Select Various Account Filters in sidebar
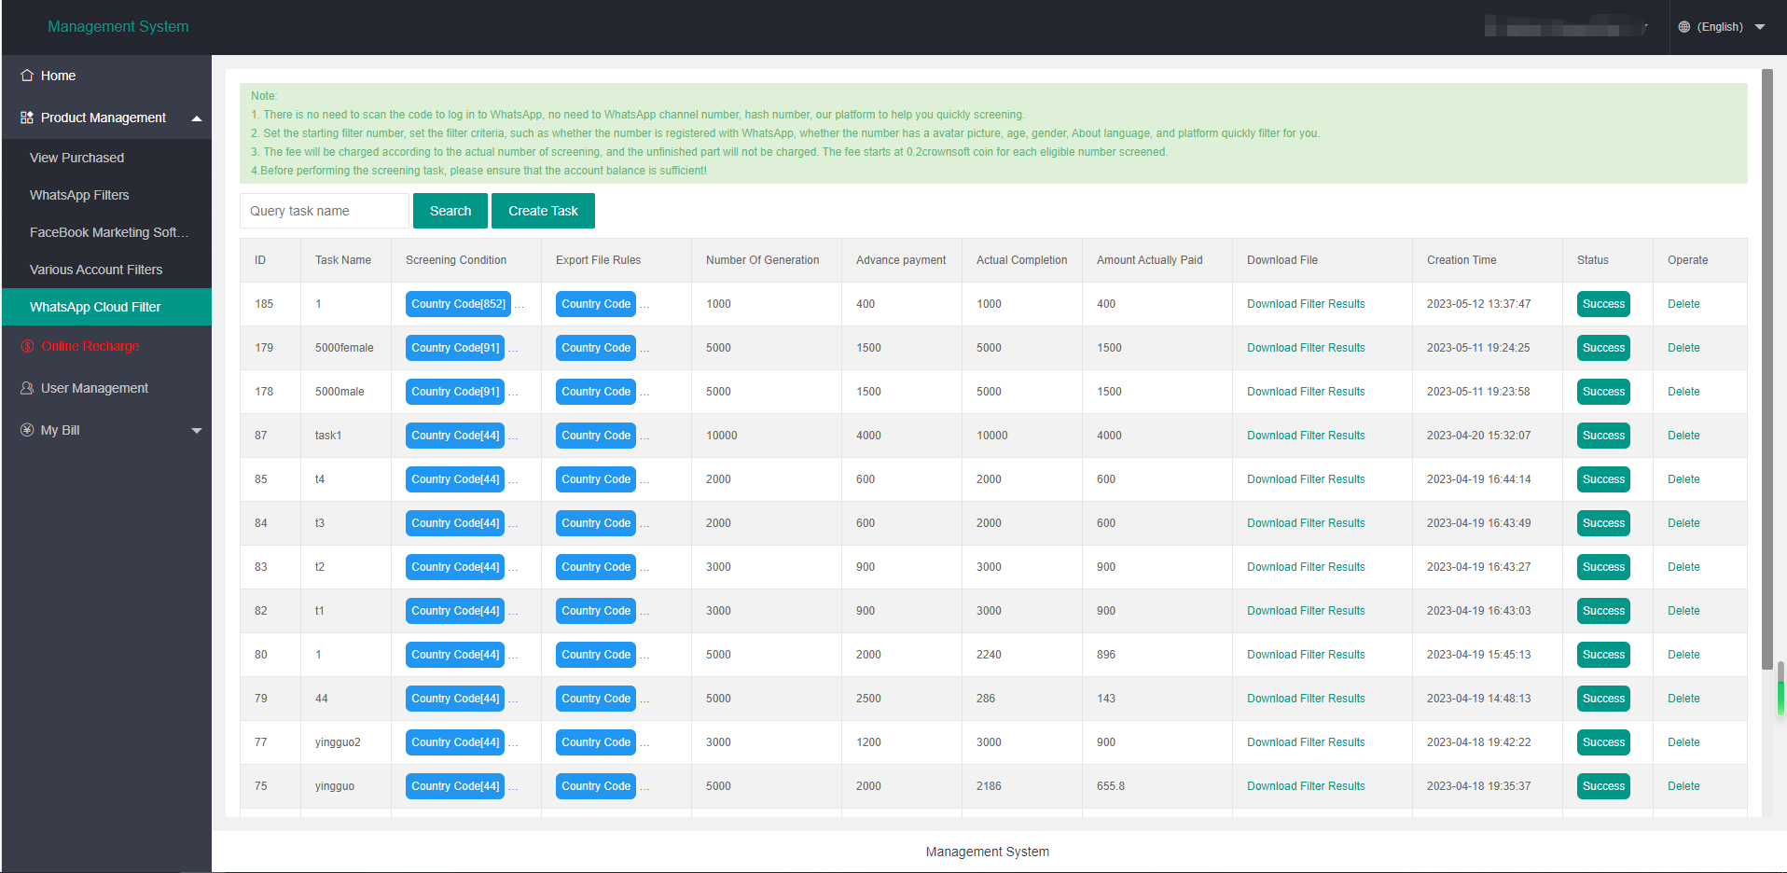The width and height of the screenshot is (1787, 873). [96, 270]
